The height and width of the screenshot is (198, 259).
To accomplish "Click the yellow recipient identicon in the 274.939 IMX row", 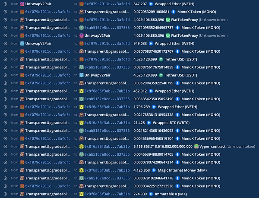I will click(x=81, y=194).
